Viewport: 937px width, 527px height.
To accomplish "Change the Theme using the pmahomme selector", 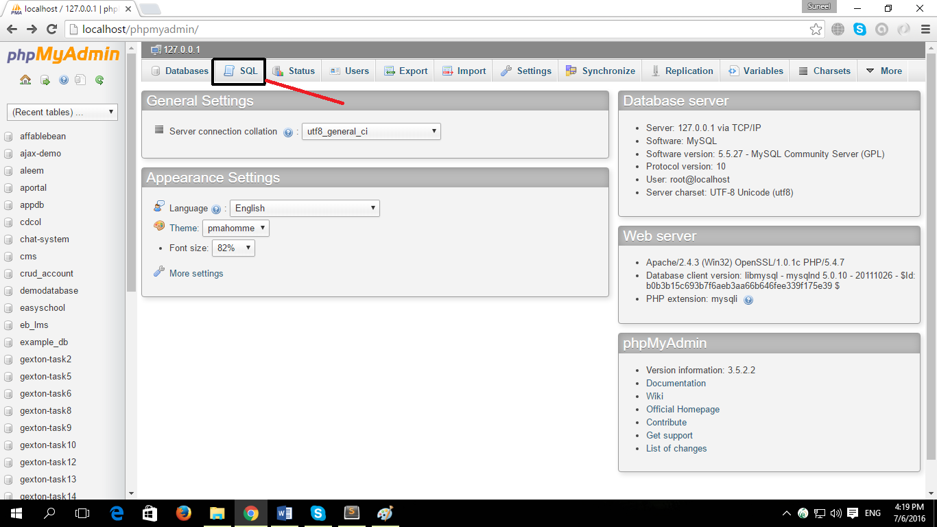I will point(235,227).
